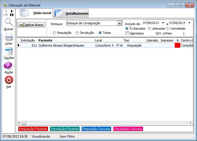Select the Requisição radio button

pyautogui.click(x=54, y=33)
